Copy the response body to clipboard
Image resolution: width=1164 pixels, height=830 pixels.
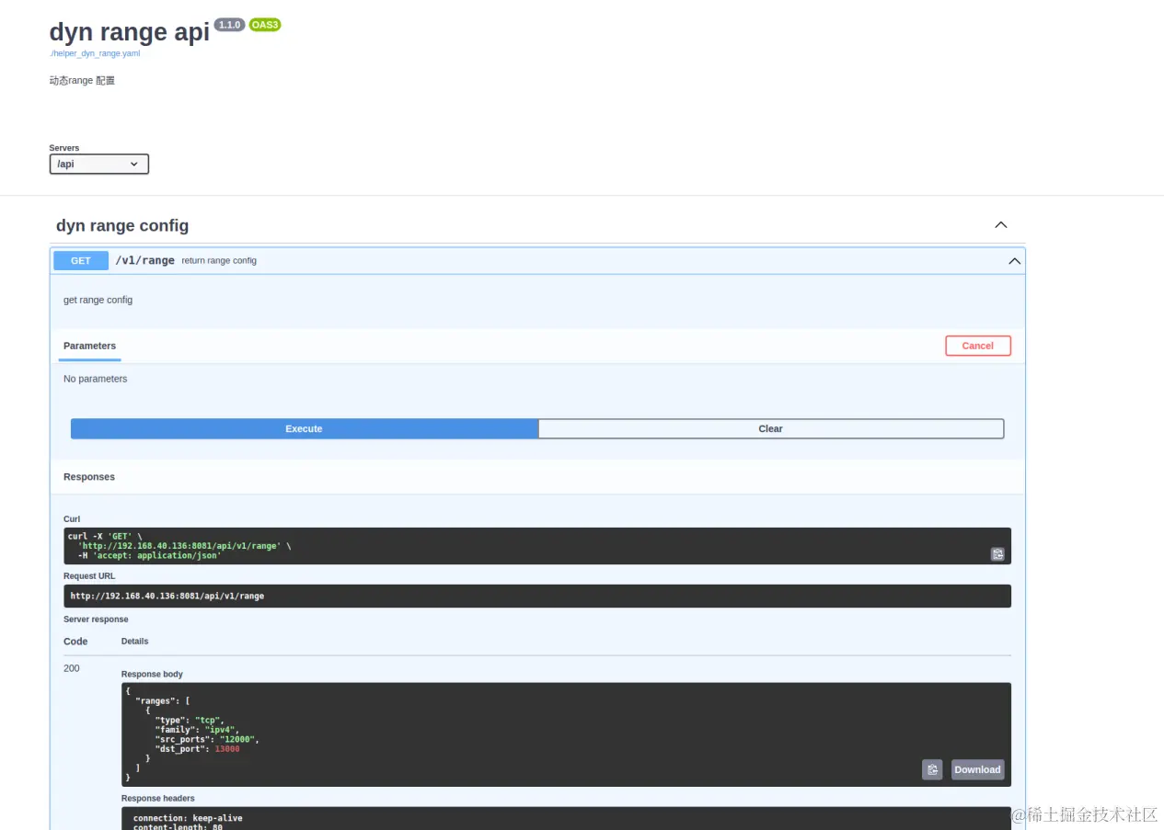click(x=932, y=769)
